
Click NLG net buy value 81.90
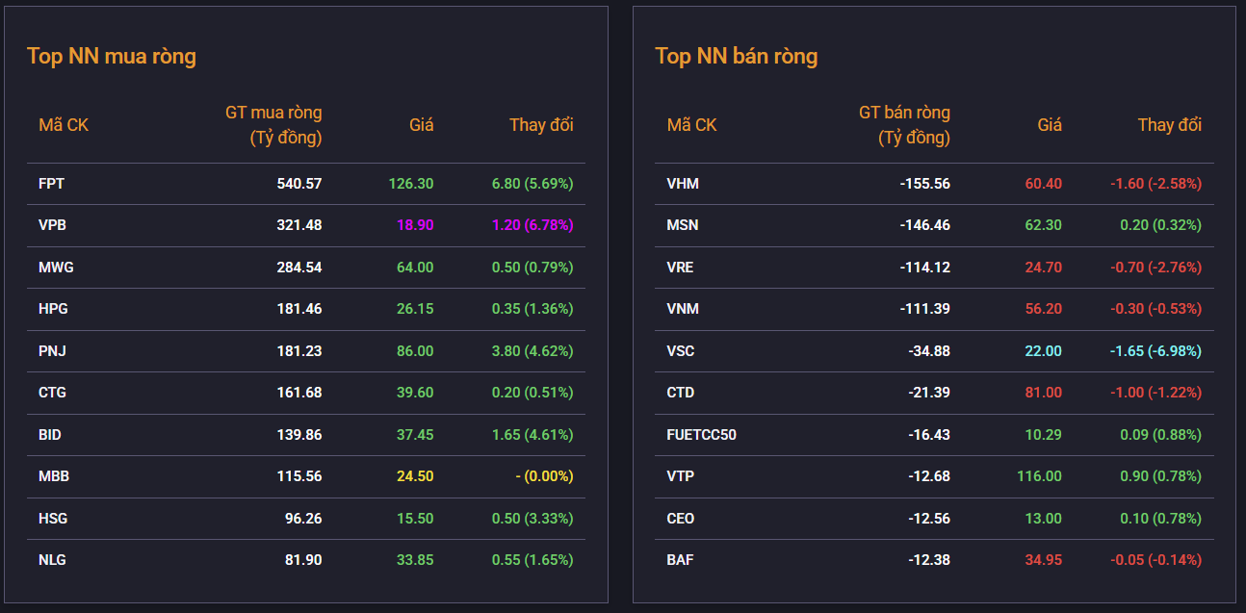(301, 560)
